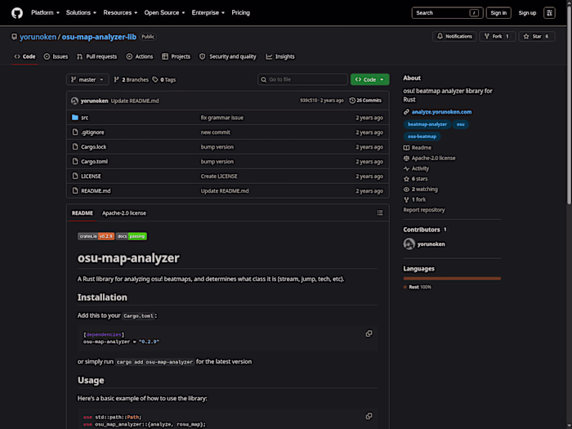The width and height of the screenshot is (572, 429).
Task: Open the Pricing page
Action: (x=240, y=13)
